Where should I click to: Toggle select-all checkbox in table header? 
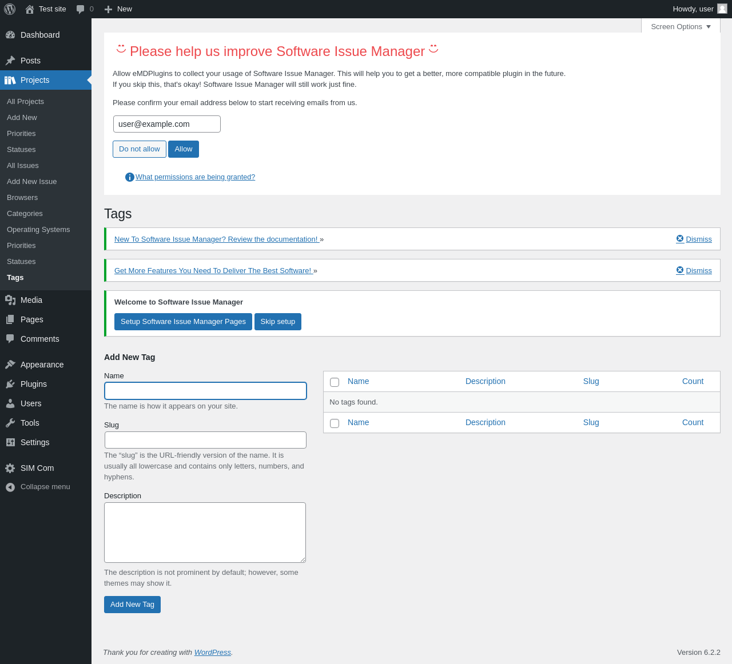[x=335, y=382]
